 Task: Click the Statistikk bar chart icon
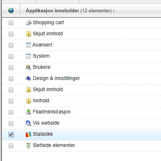pos(28,134)
